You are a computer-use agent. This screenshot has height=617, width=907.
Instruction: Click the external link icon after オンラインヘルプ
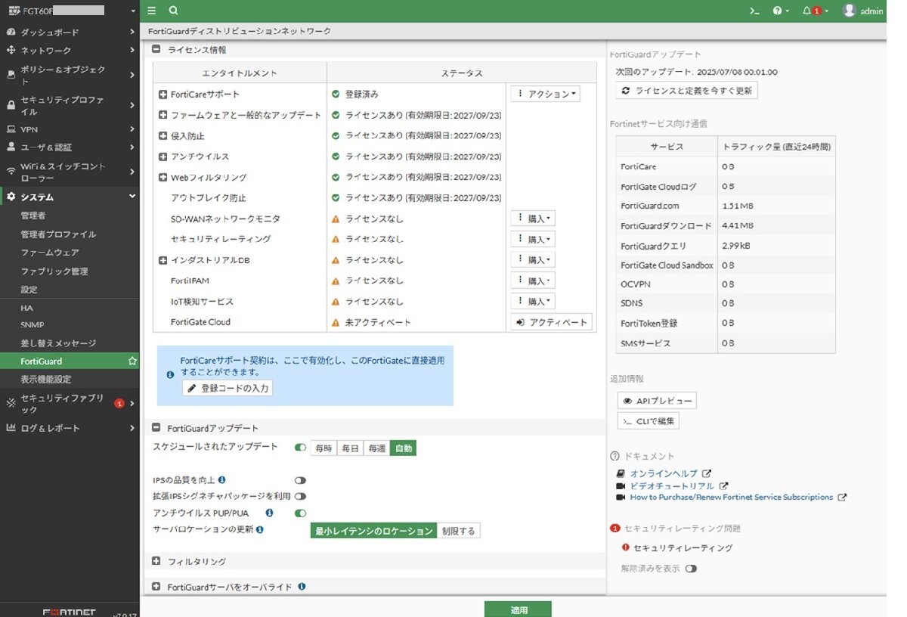click(x=706, y=473)
